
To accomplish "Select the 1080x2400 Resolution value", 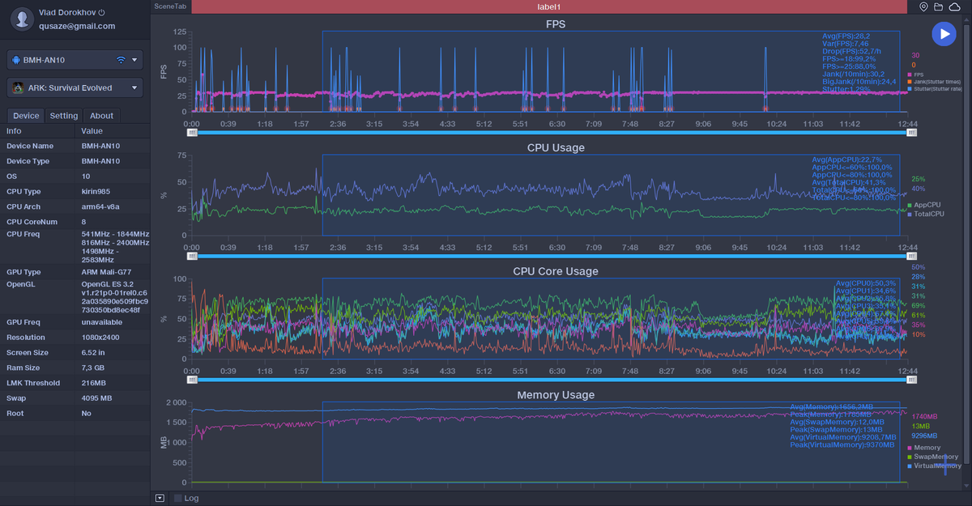I will tap(100, 338).
